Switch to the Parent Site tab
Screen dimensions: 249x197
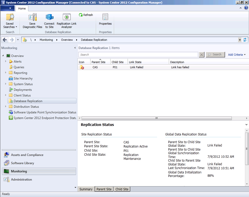tap(104, 189)
